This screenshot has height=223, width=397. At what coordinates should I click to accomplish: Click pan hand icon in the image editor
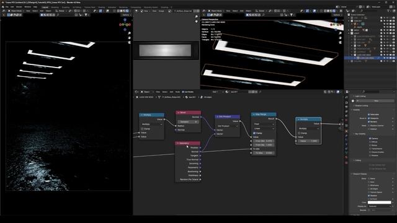(x=197, y=21)
